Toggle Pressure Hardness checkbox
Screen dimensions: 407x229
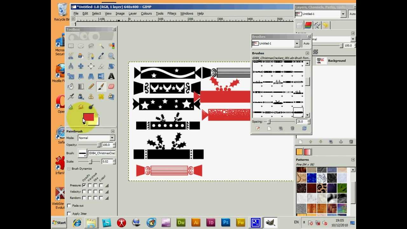coord(90,185)
